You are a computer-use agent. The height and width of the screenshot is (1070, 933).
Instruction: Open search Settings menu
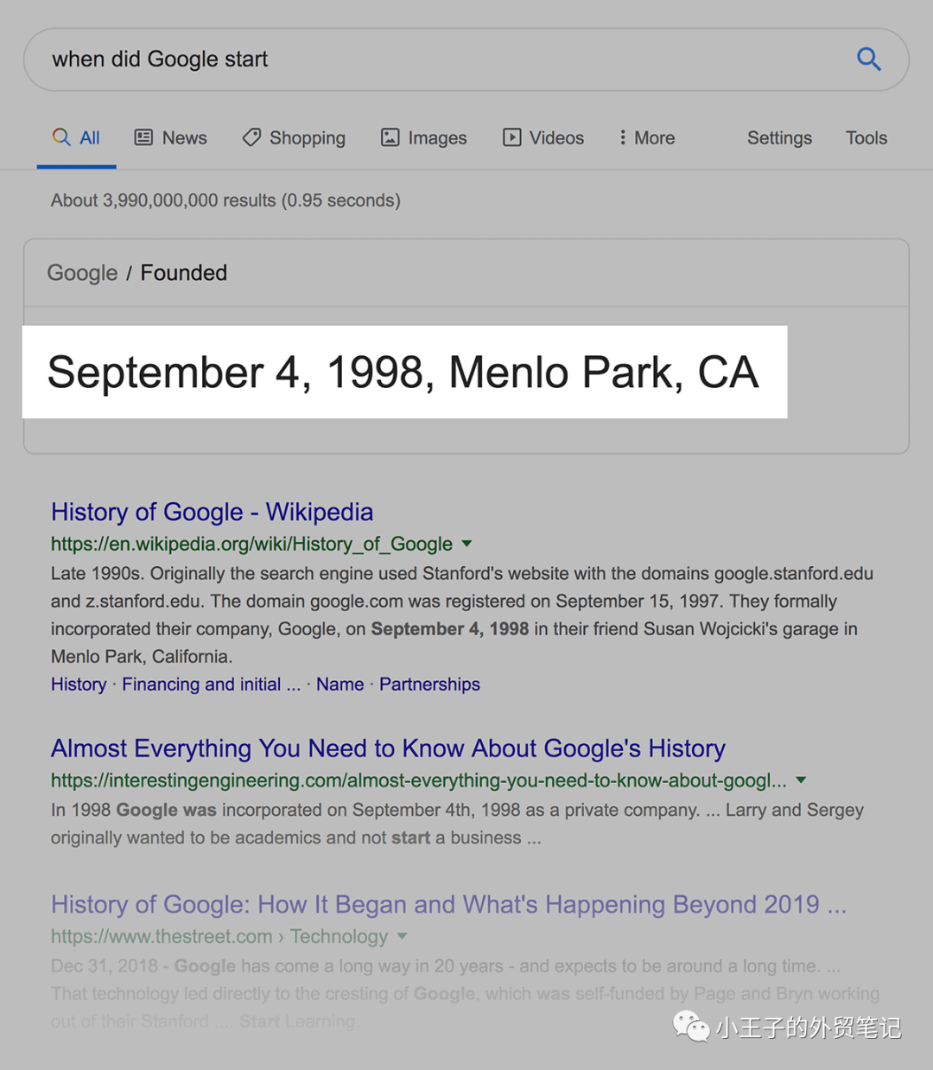point(779,138)
